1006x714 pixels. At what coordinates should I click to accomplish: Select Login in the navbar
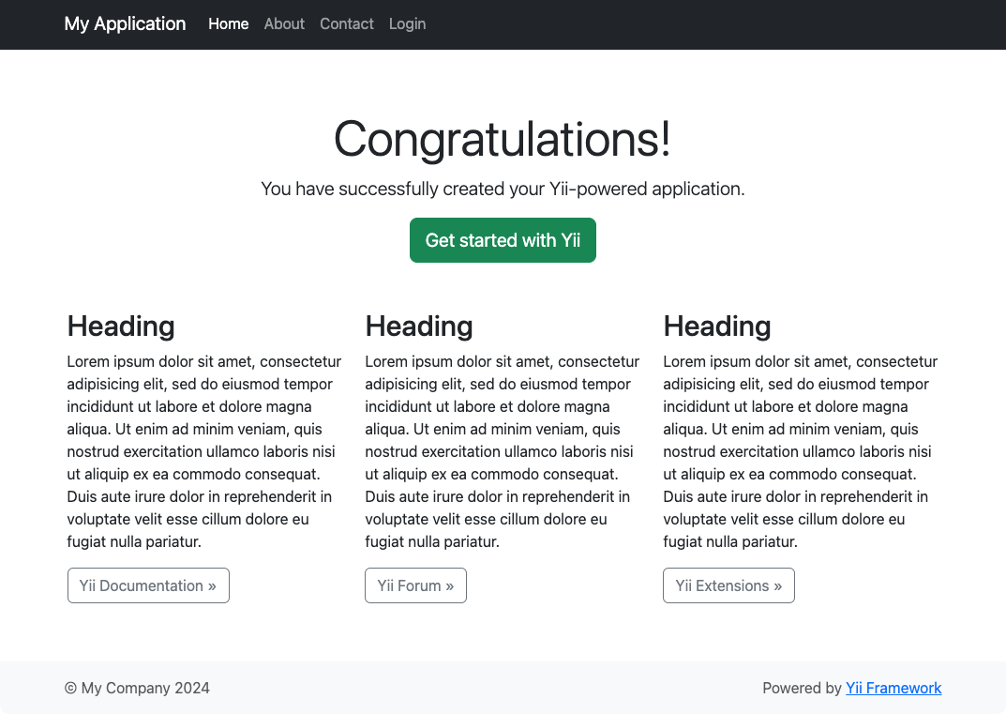pyautogui.click(x=407, y=23)
